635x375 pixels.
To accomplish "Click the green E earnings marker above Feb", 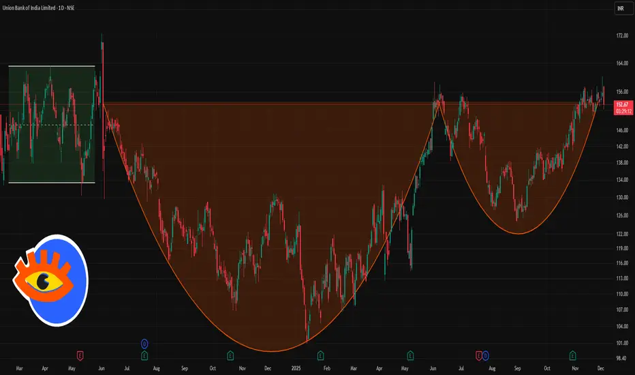I will pos(320,356).
